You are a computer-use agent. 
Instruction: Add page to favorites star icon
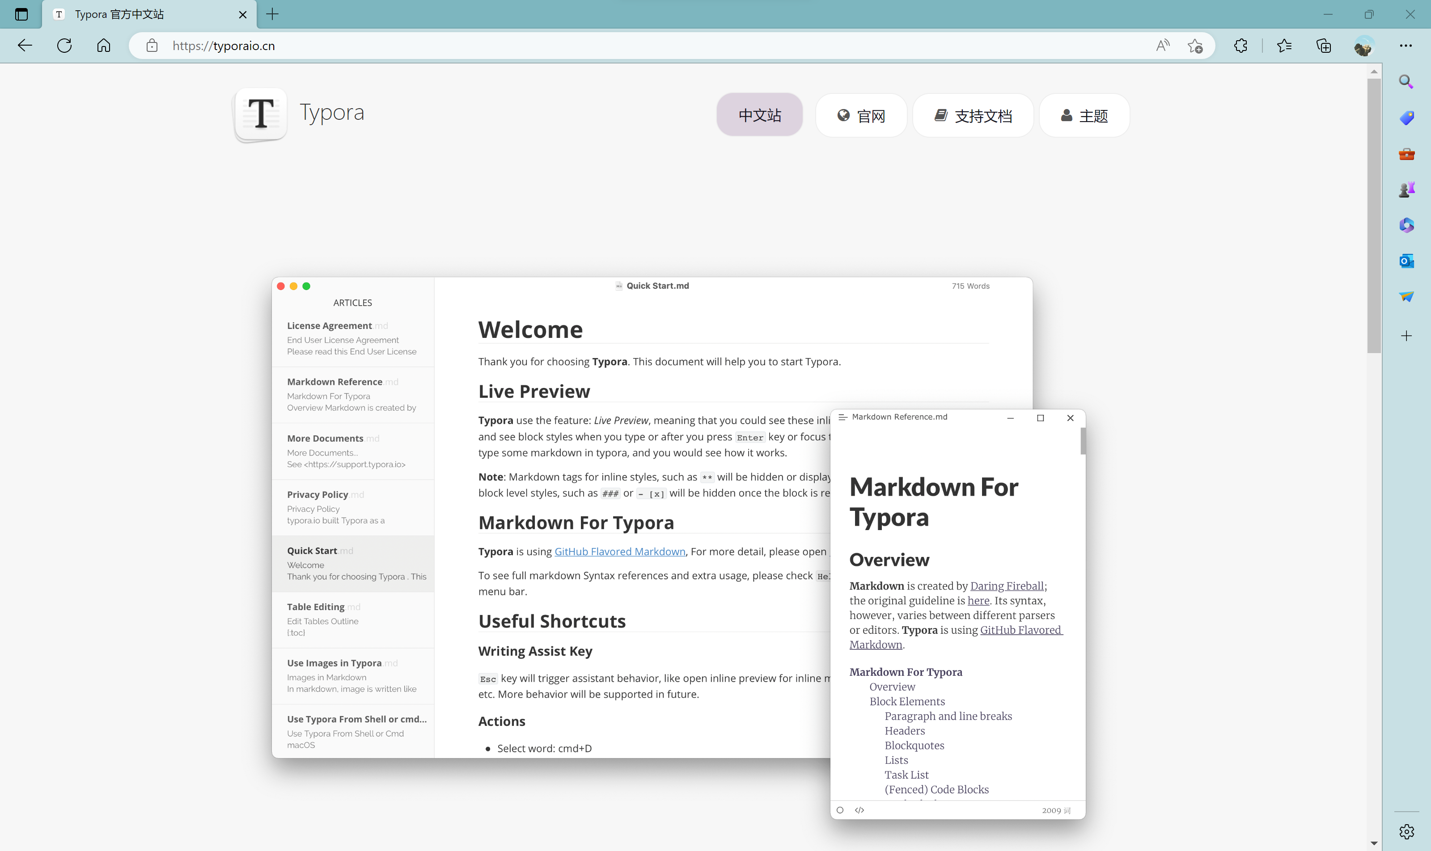coord(1195,46)
